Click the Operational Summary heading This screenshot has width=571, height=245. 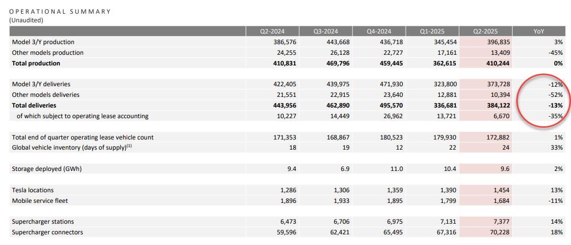[60, 11]
